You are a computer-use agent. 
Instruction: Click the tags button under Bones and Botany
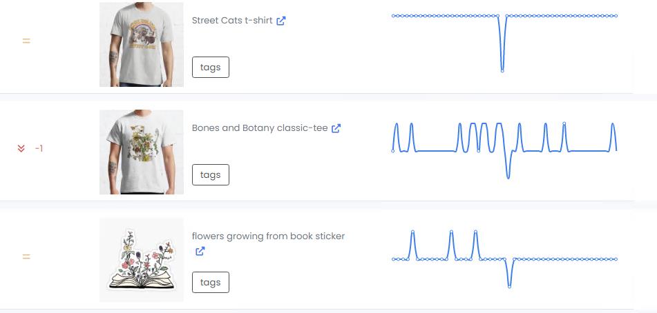(210, 175)
